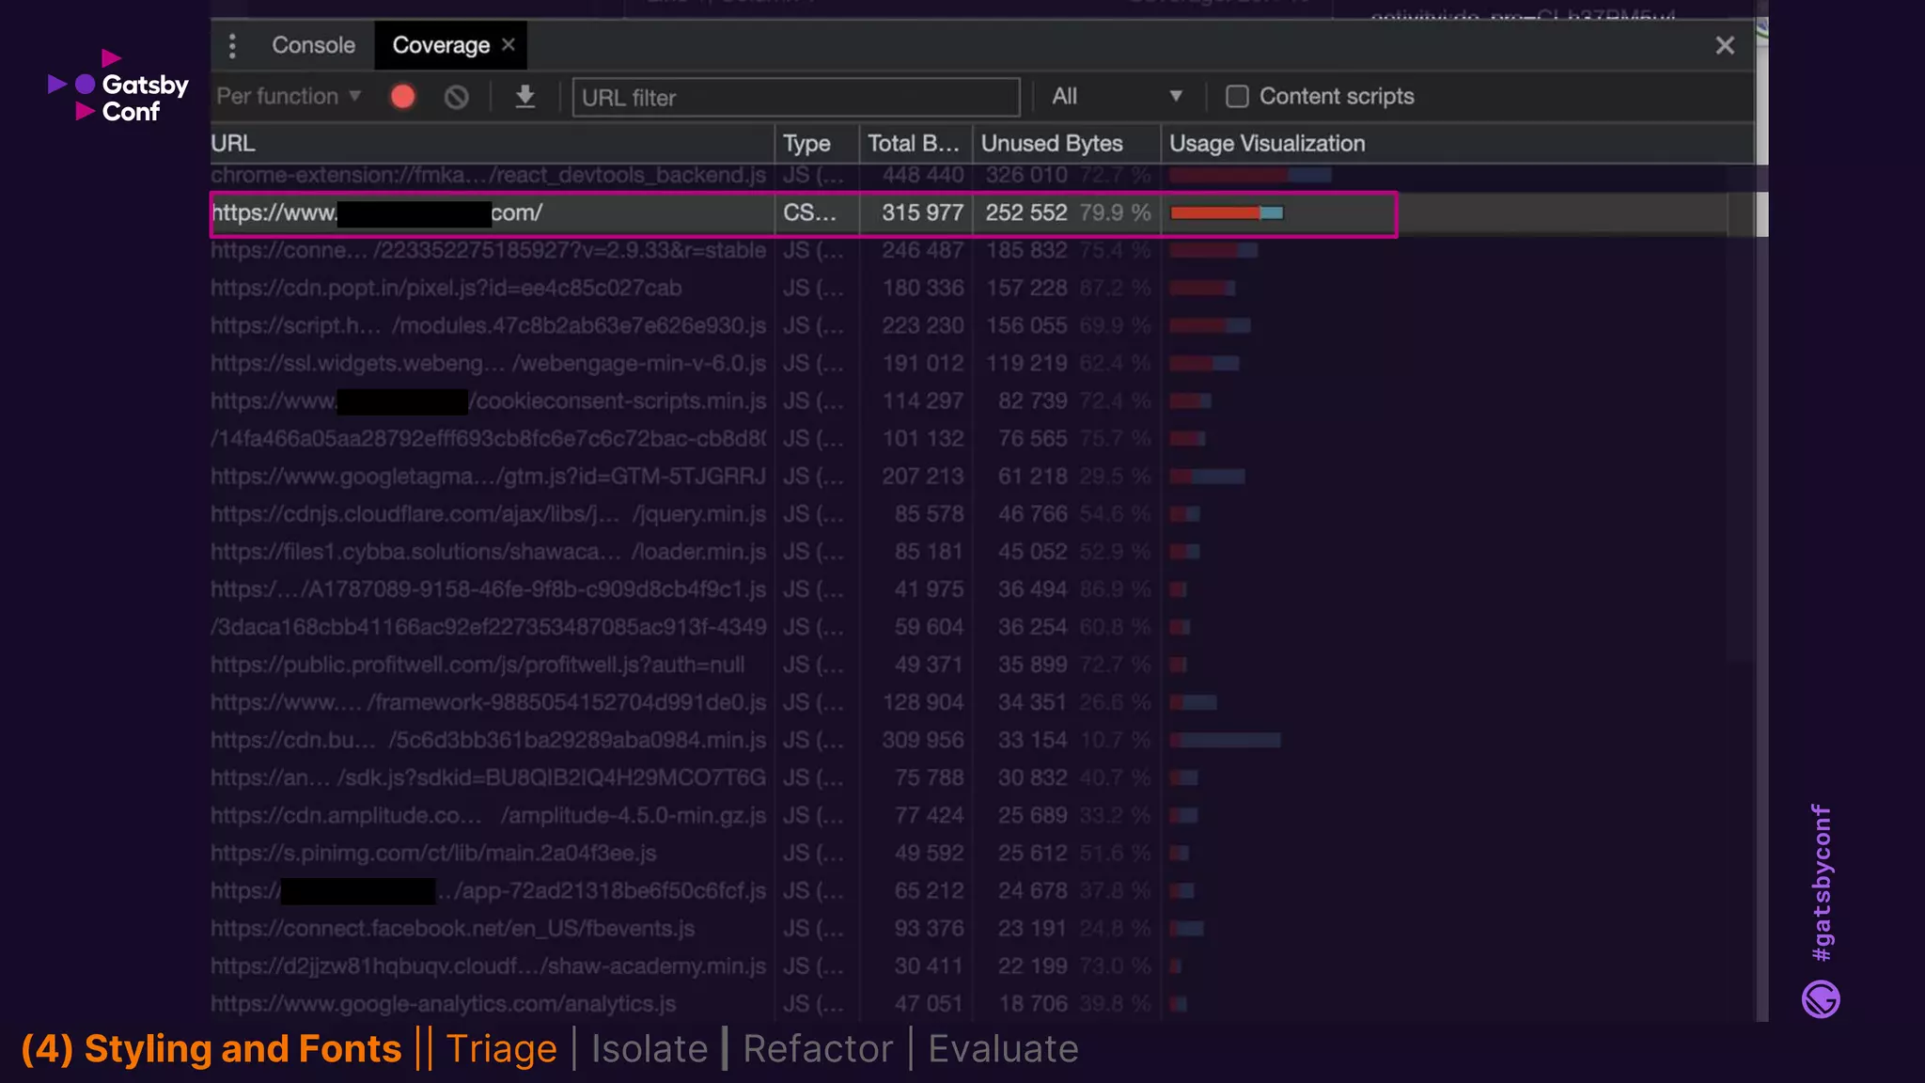Close the DevTools drawer panel
The image size is (1925, 1083).
1724,45
